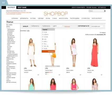Click the orange apply (применить) button
Image resolution: width=112 pixels, height=95 pixels.
click(48, 51)
